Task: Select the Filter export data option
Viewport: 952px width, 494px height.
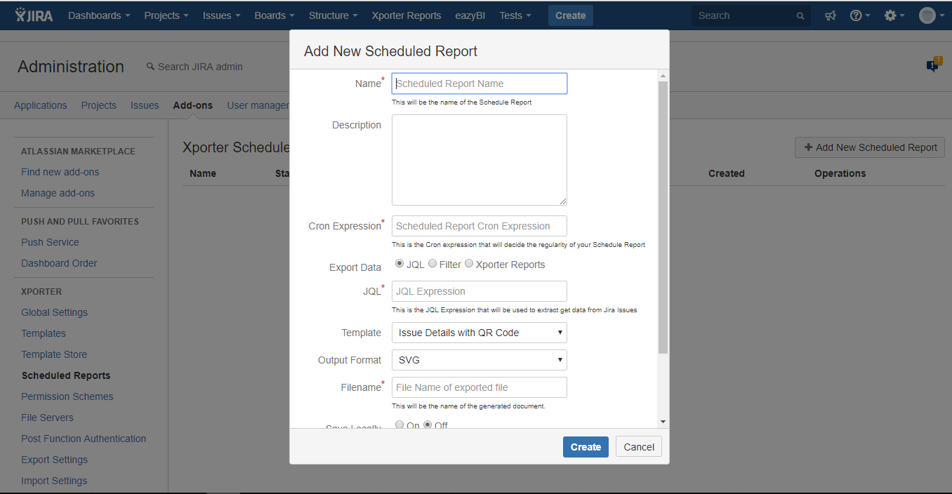Action: (x=432, y=264)
